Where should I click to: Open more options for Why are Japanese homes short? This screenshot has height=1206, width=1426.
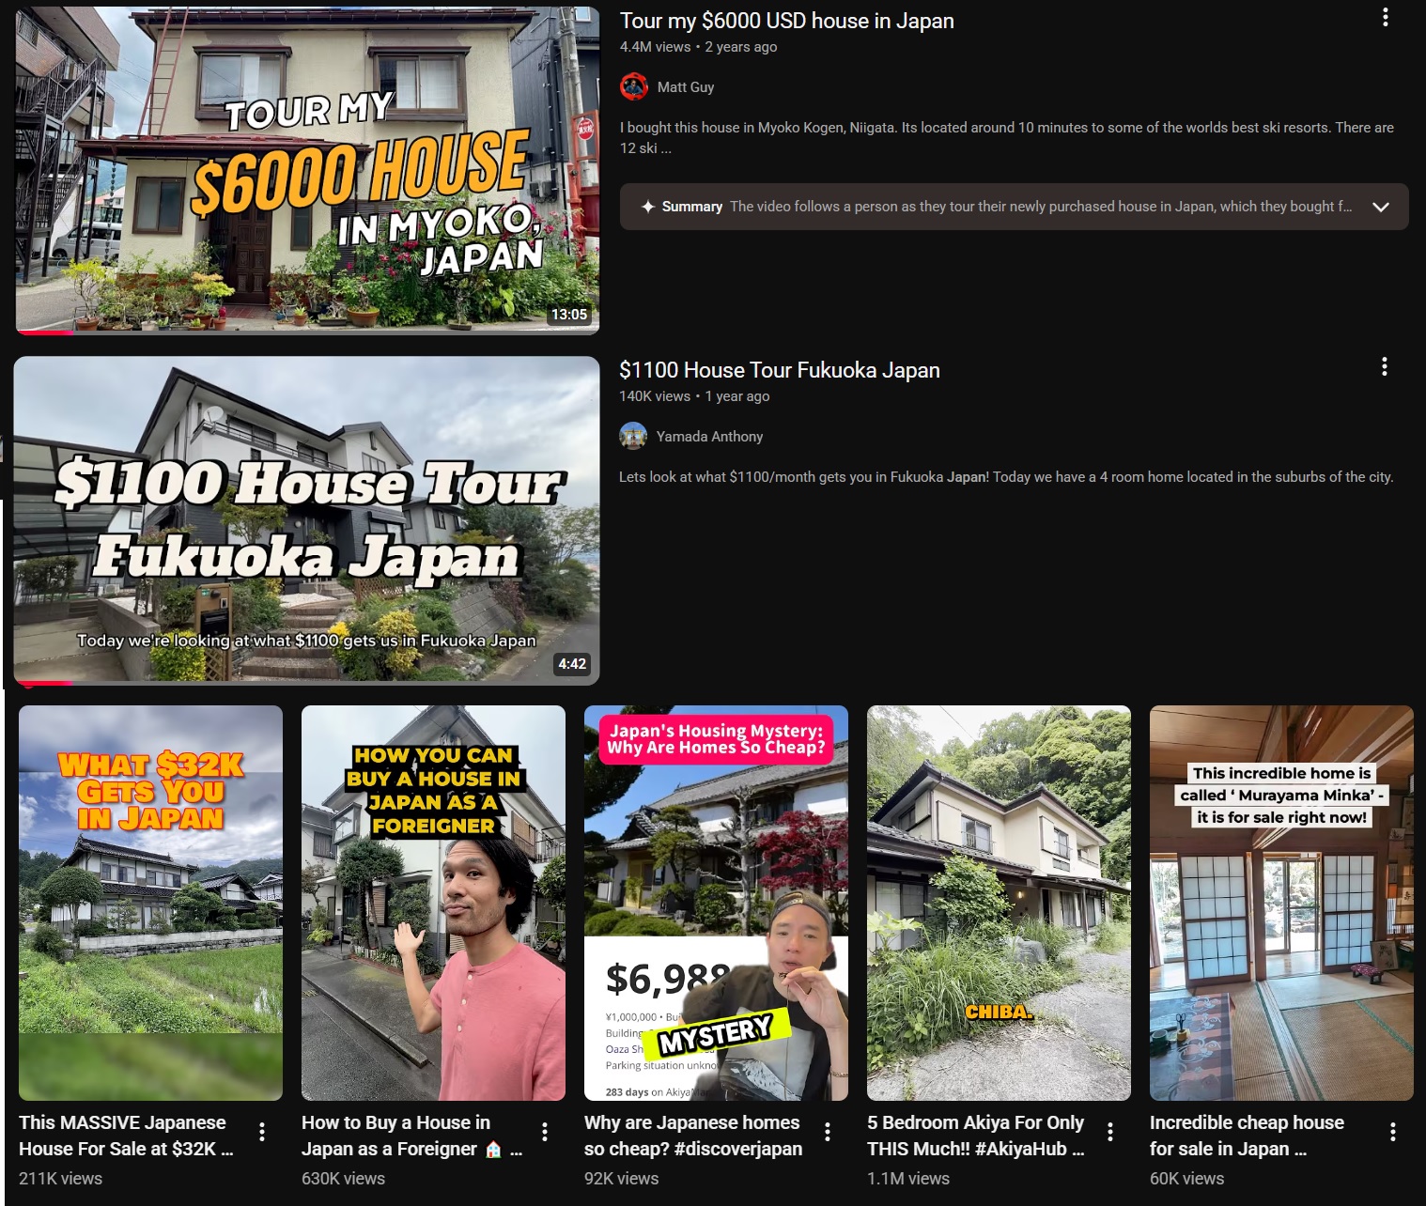click(x=828, y=1132)
